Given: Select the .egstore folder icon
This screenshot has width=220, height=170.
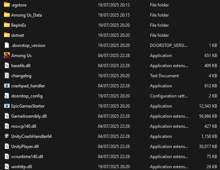Looking at the screenshot, I should click(x=7, y=5).
